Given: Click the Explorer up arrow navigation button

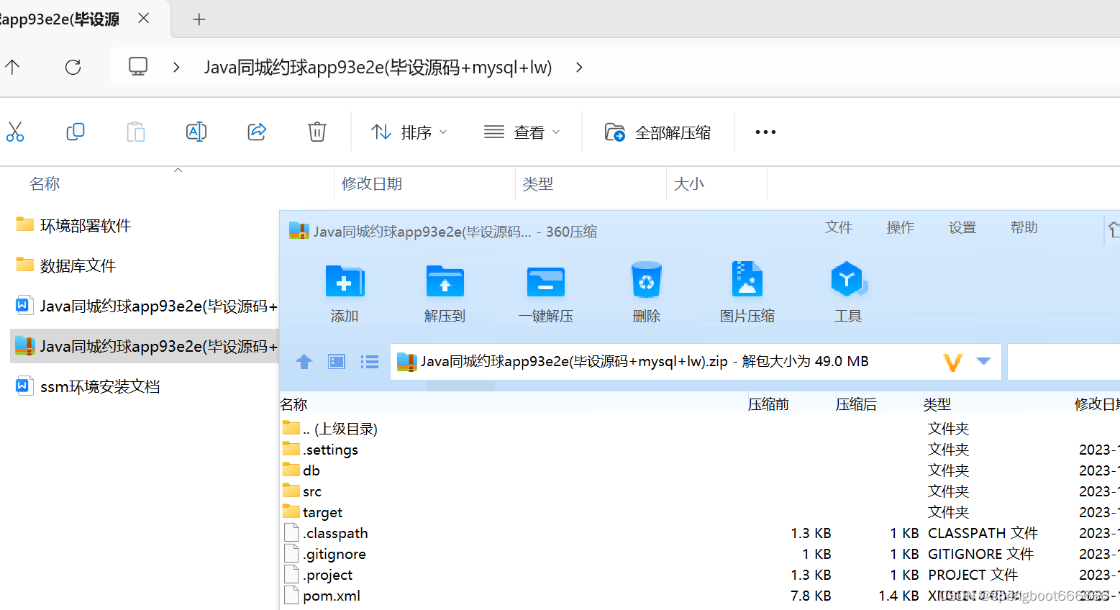Looking at the screenshot, I should pos(12,68).
